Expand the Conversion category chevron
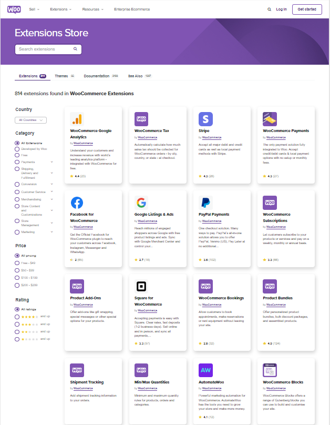This screenshot has width=330, height=425. [x=51, y=184]
